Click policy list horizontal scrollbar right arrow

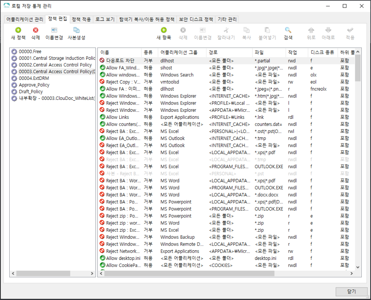[92, 273]
